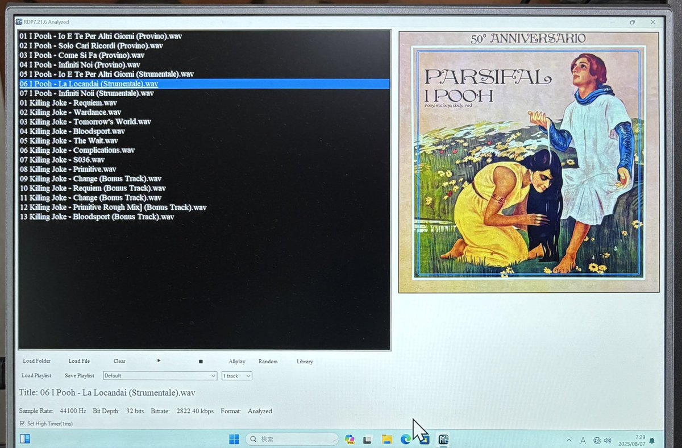Click the Allplay button
This screenshot has height=448, width=682.
237,362
